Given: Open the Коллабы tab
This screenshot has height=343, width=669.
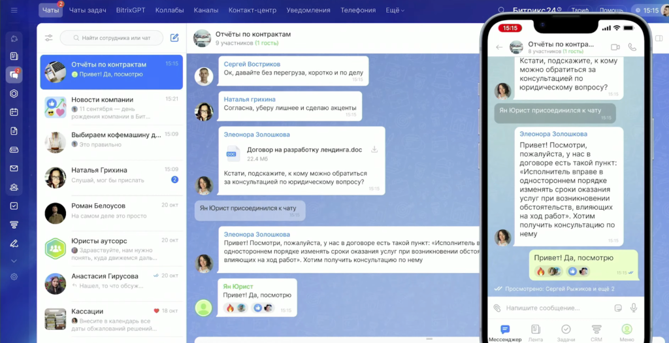Looking at the screenshot, I should [x=169, y=10].
